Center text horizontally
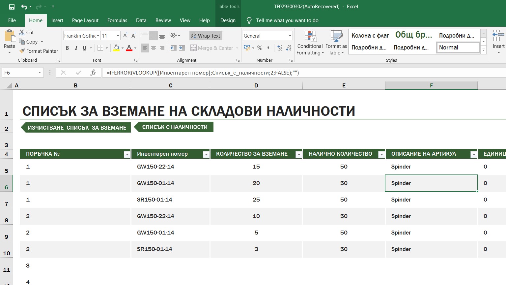This screenshot has height=285, width=506. point(154,48)
